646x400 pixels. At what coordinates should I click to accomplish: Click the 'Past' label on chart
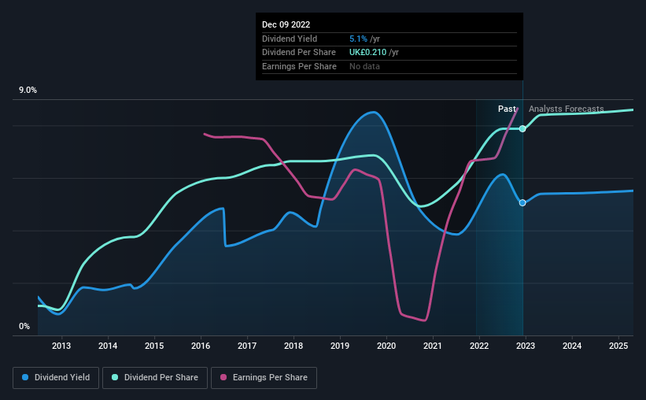point(507,109)
